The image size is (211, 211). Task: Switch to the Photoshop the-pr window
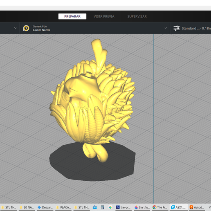coord(123,207)
